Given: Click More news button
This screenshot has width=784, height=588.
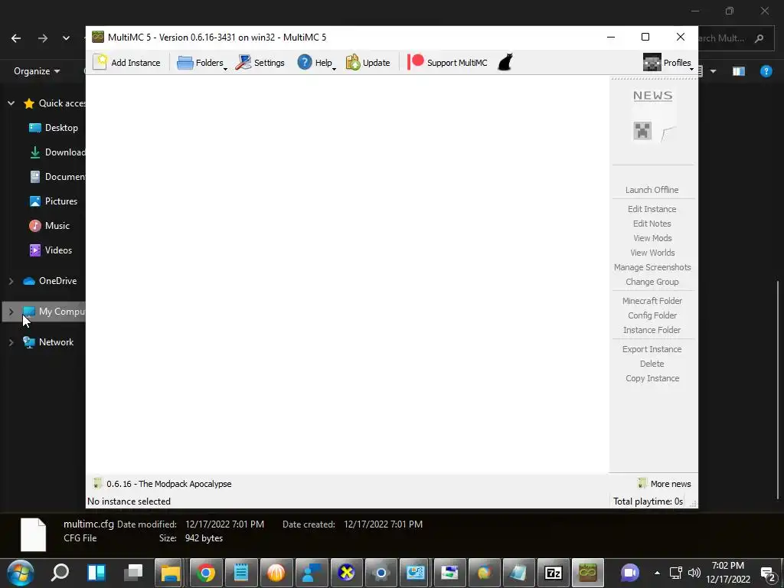Looking at the screenshot, I should click(x=665, y=484).
